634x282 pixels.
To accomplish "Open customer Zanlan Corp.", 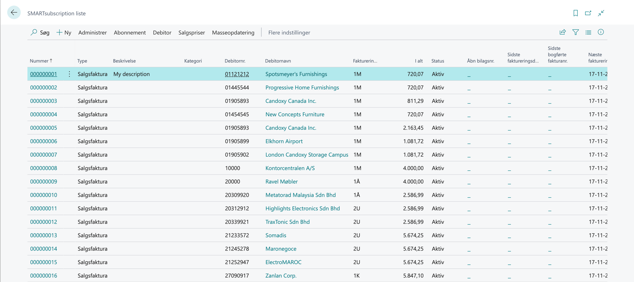I will click(x=281, y=276).
